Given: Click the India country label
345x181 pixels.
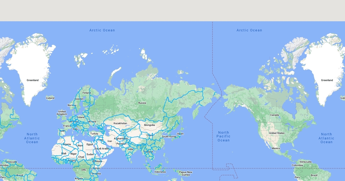Looking at the screenshot, I should point(131,149).
